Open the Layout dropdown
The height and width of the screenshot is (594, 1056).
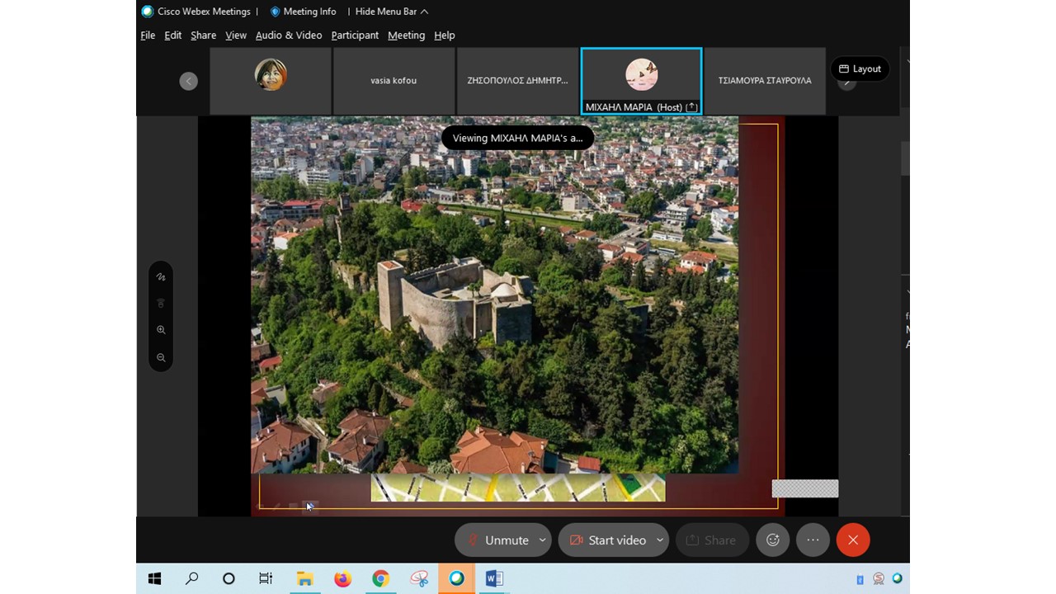tap(860, 68)
